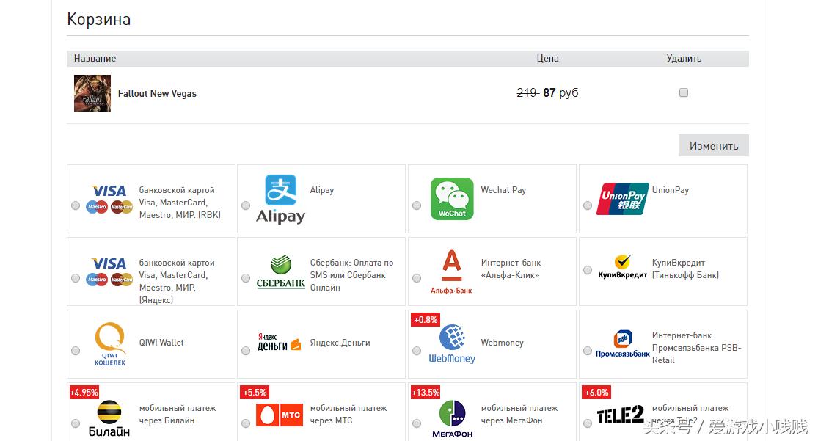Click the Alipay logo icon
The image size is (818, 441).
pyautogui.click(x=280, y=198)
